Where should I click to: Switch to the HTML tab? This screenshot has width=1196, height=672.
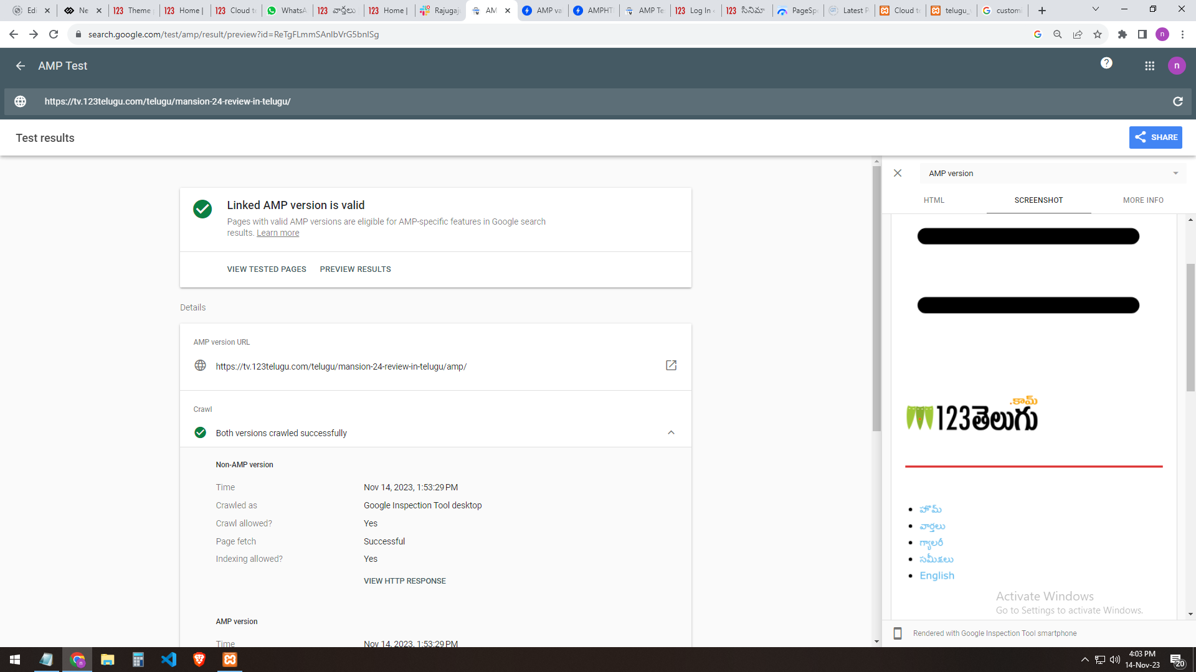pos(934,200)
